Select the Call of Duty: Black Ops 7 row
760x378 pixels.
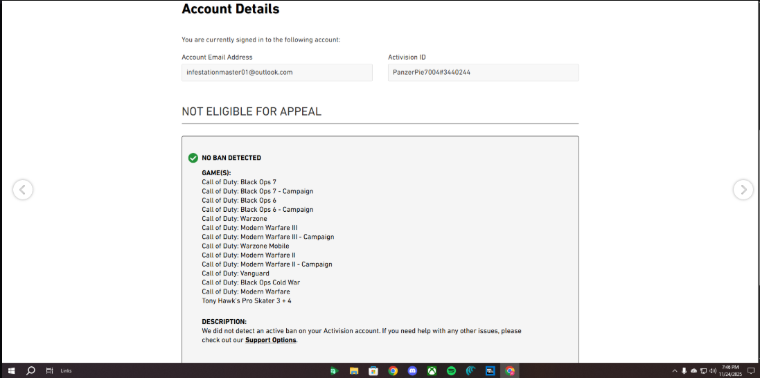[x=239, y=182]
